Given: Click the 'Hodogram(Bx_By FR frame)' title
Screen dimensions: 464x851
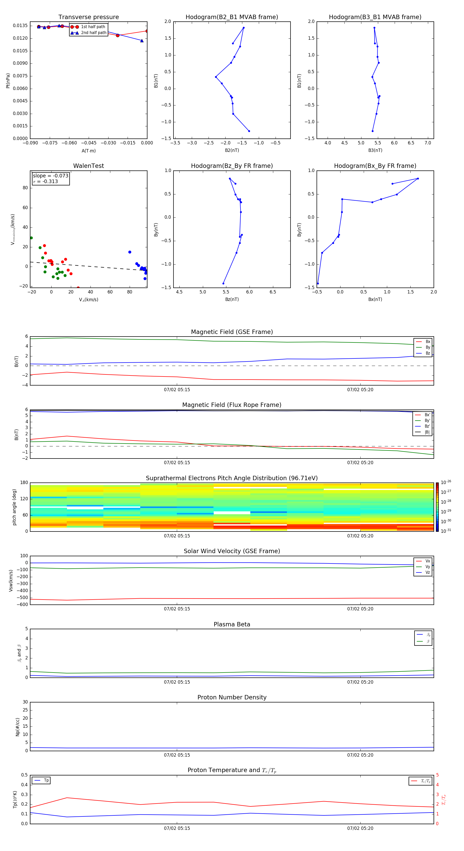Looking at the screenshot, I should point(375,166).
